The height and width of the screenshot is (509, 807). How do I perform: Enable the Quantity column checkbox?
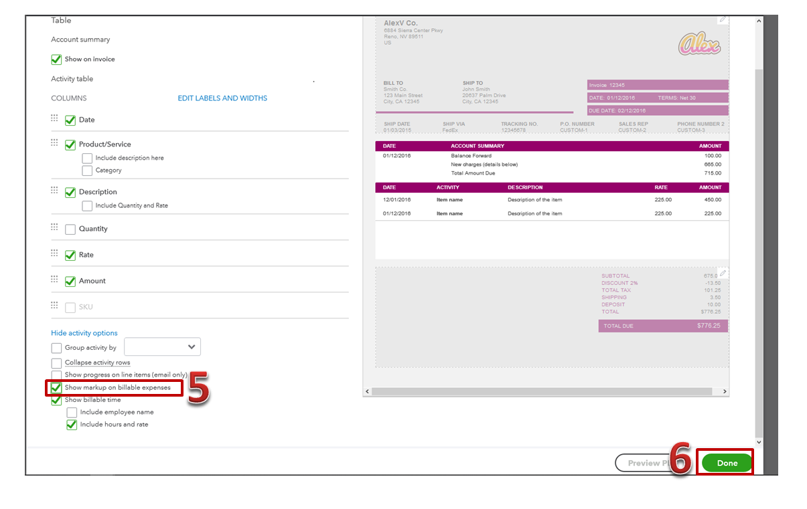[70, 229]
